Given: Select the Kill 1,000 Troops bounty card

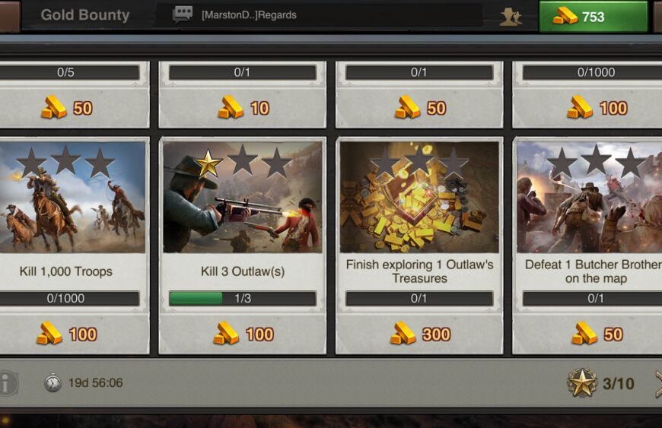Looking at the screenshot, I should (x=73, y=246).
